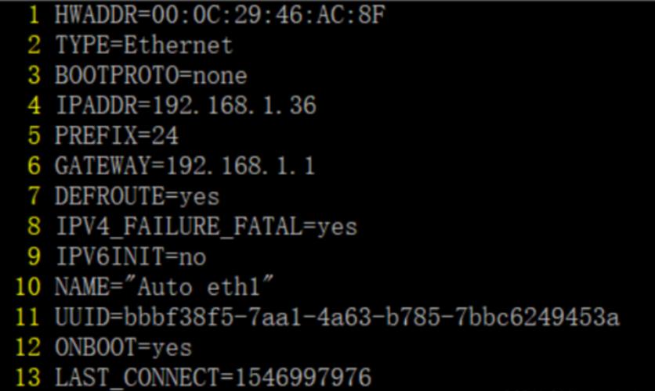Place cursor at IPV6INIT=no line

coord(131,256)
